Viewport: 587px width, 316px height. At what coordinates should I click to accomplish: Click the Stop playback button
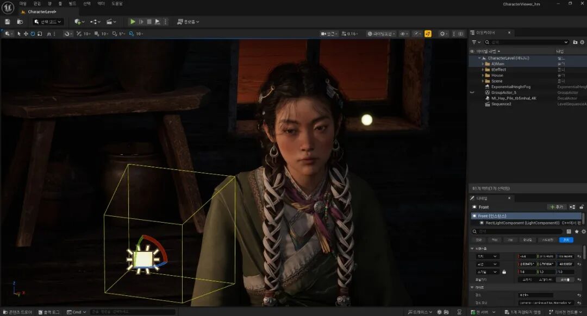coord(149,22)
